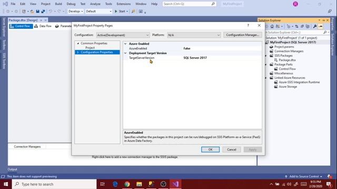Viewport: 337px width, 189px height.
Task: Click the Visual Studio Search box
Action: click(x=189, y=4)
